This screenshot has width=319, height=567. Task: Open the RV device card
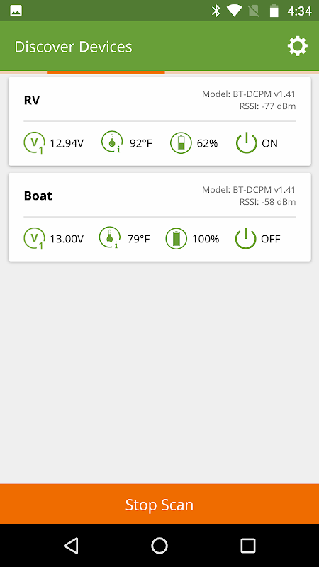click(159, 121)
